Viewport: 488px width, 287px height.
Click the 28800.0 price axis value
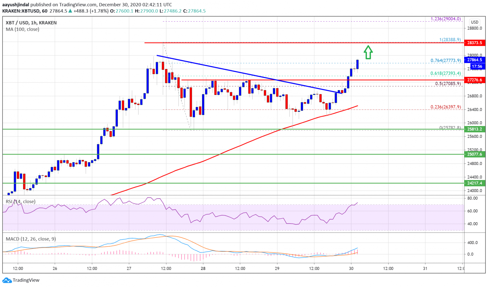(x=475, y=28)
